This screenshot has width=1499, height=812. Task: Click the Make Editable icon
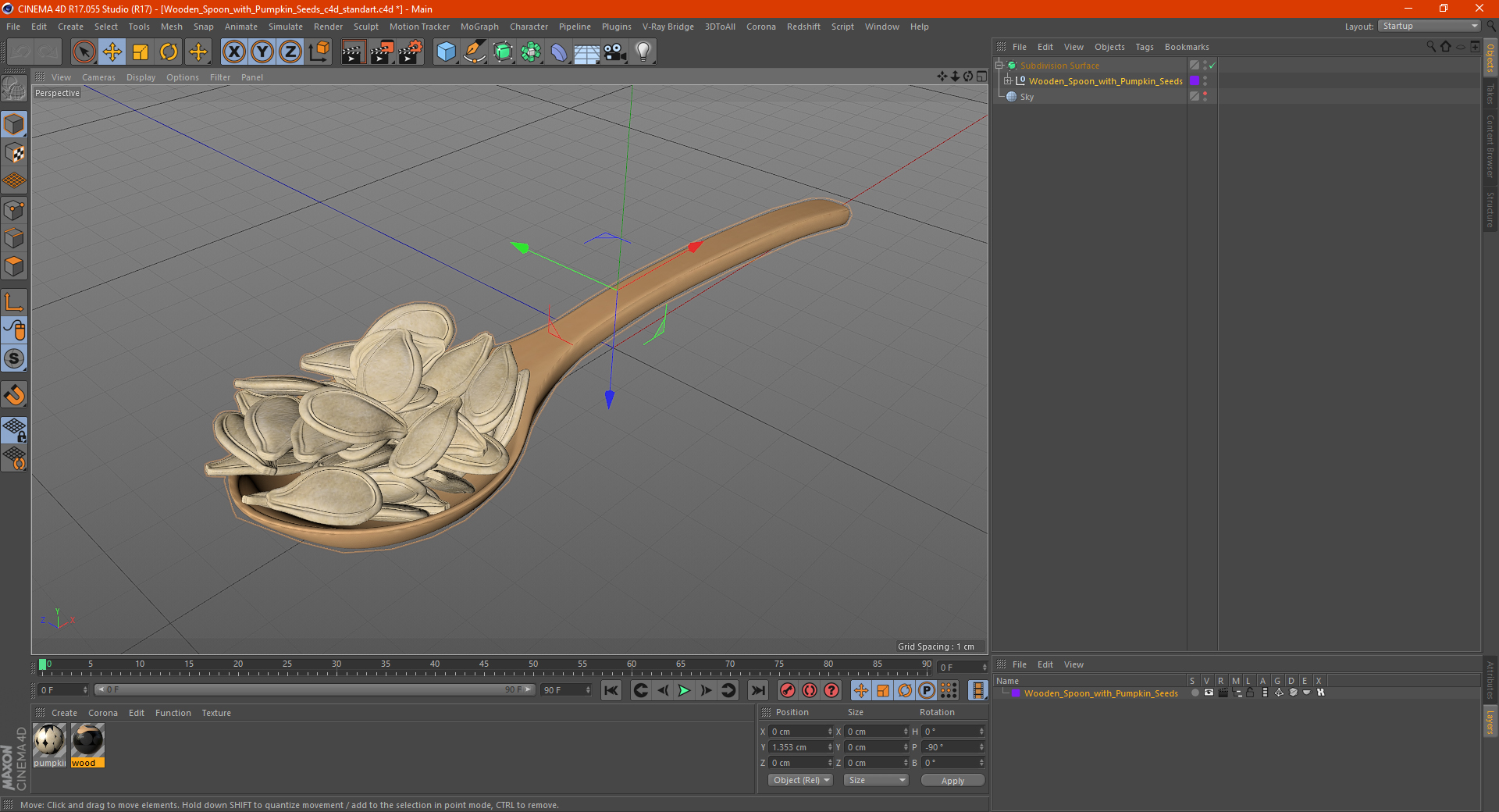tap(14, 89)
